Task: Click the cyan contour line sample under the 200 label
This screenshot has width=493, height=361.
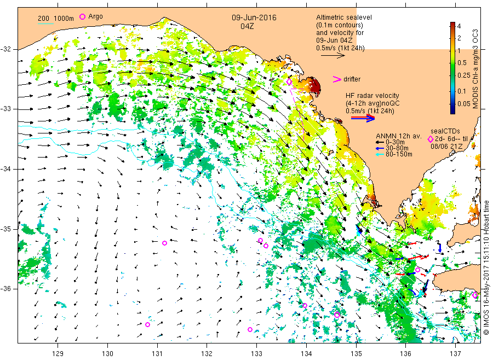Action: click(x=45, y=24)
